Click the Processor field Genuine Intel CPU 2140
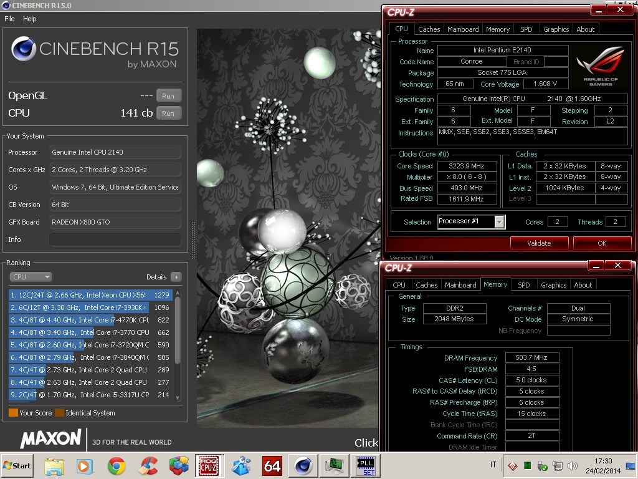Screen dimensions: 638x479 (115, 152)
